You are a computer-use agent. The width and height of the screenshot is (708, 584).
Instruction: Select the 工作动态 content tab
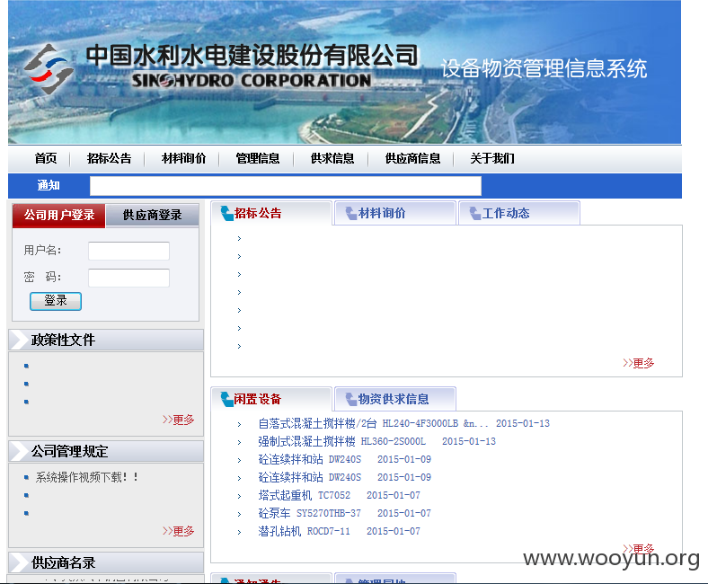(x=519, y=213)
